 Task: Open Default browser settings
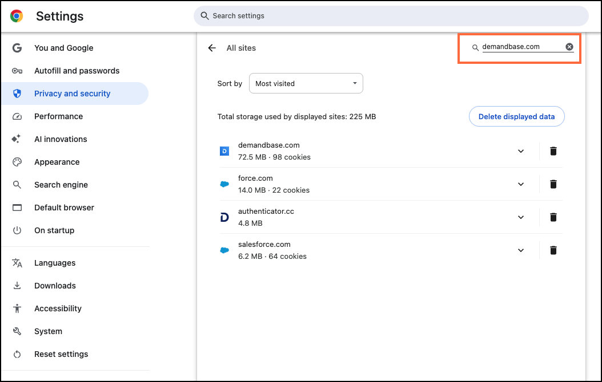tap(75, 208)
